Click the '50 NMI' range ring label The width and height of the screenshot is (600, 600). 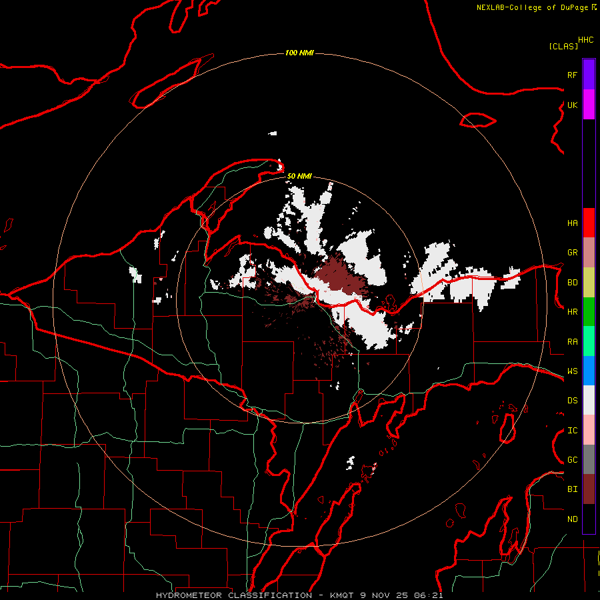299,176
